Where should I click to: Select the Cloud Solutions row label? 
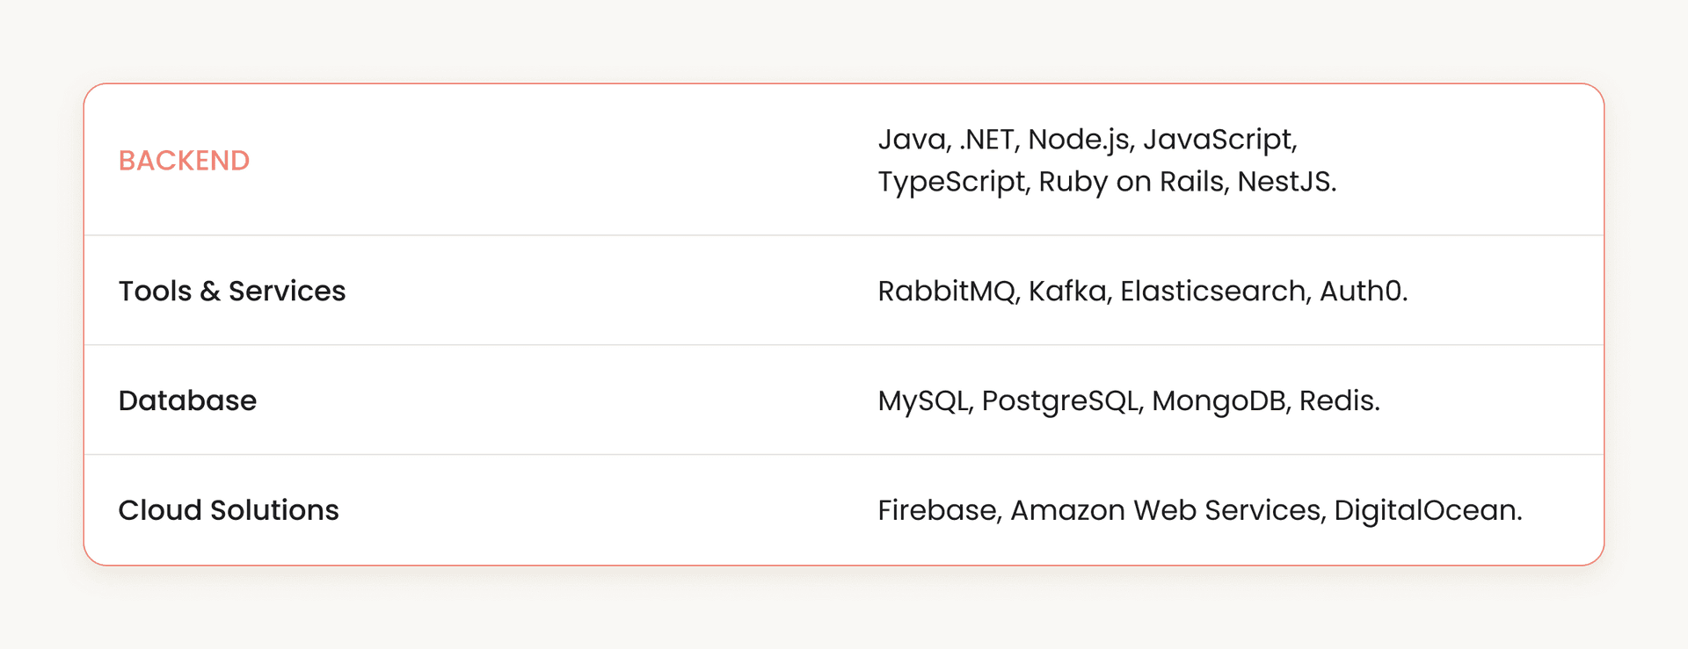tap(229, 510)
